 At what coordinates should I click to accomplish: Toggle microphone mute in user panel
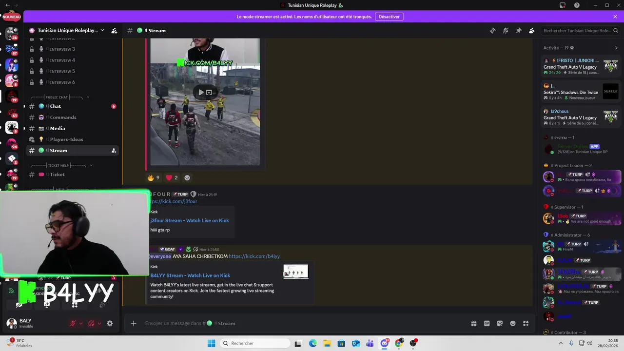click(73, 323)
